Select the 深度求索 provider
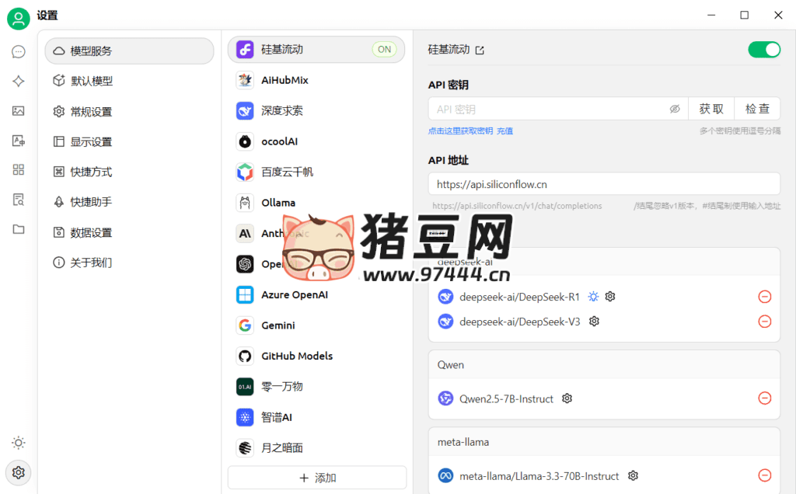 tap(316, 110)
